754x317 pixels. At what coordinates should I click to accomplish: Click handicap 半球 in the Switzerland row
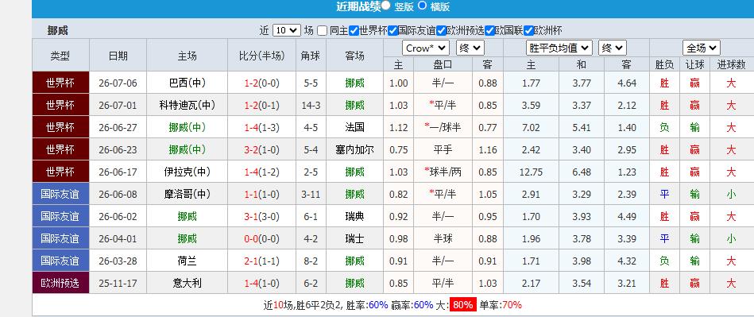[x=443, y=238]
